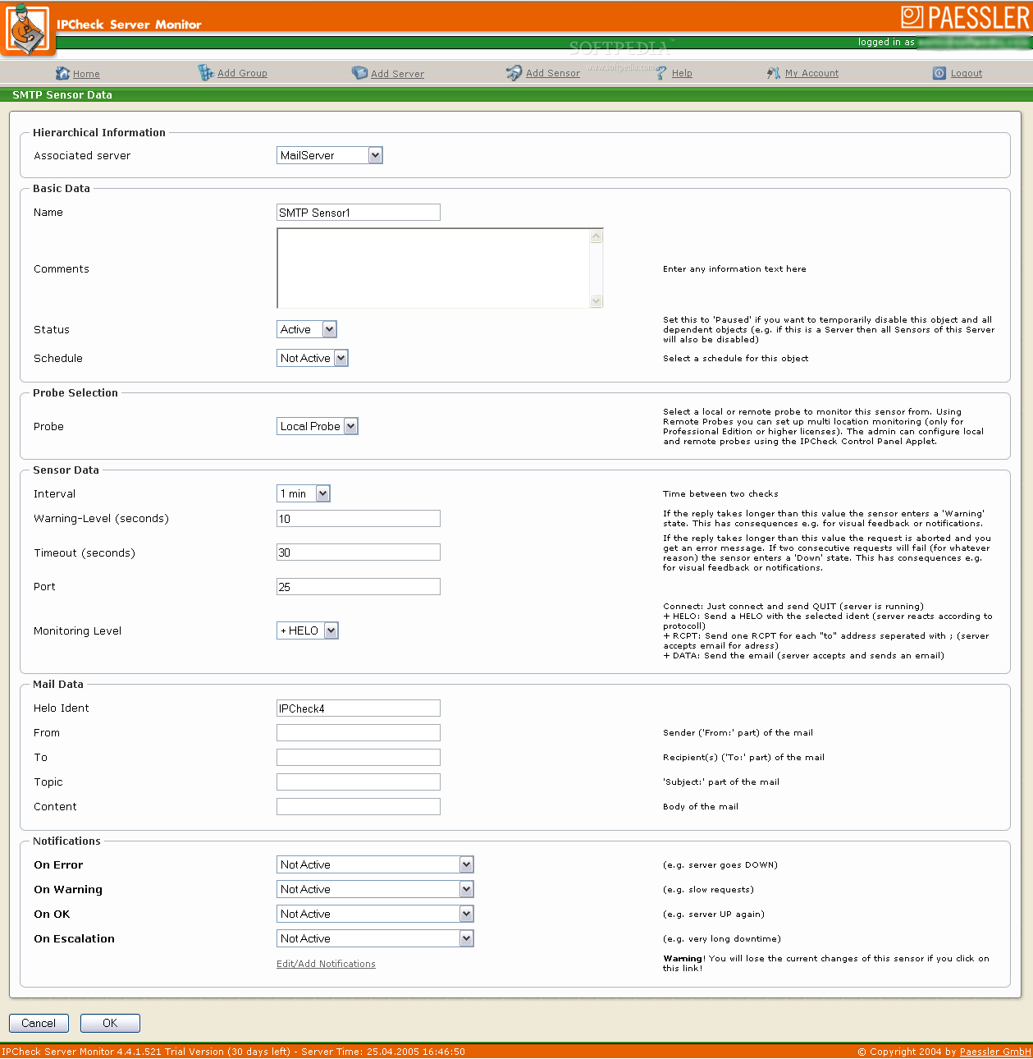Click the Helo Ident field

pyautogui.click(x=359, y=708)
